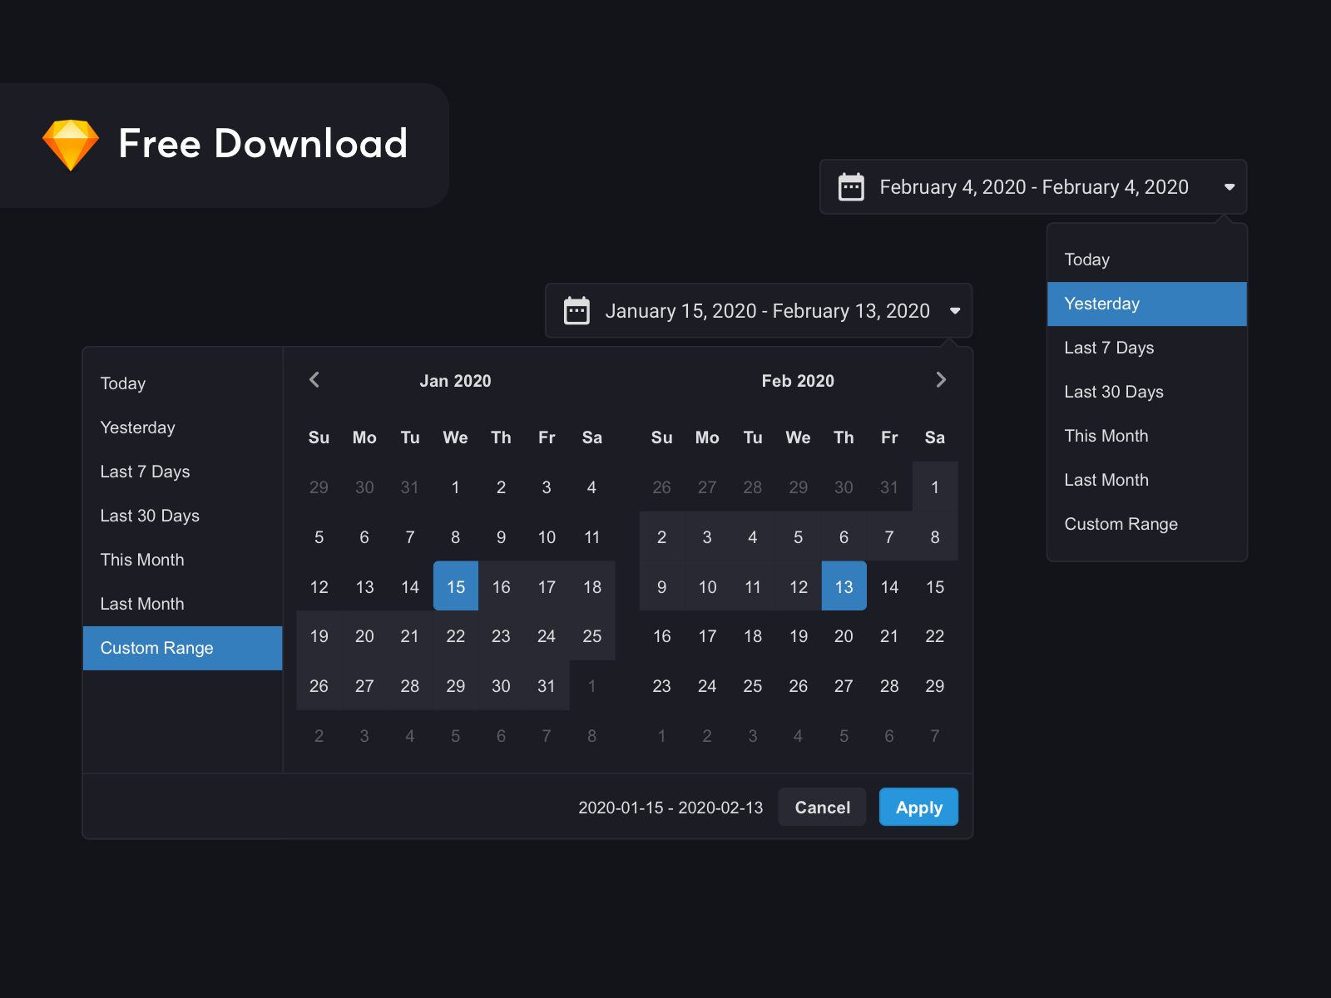Viewport: 1331px width, 998px height.
Task: Click the left chevron to view previous month
Action: [x=314, y=380]
